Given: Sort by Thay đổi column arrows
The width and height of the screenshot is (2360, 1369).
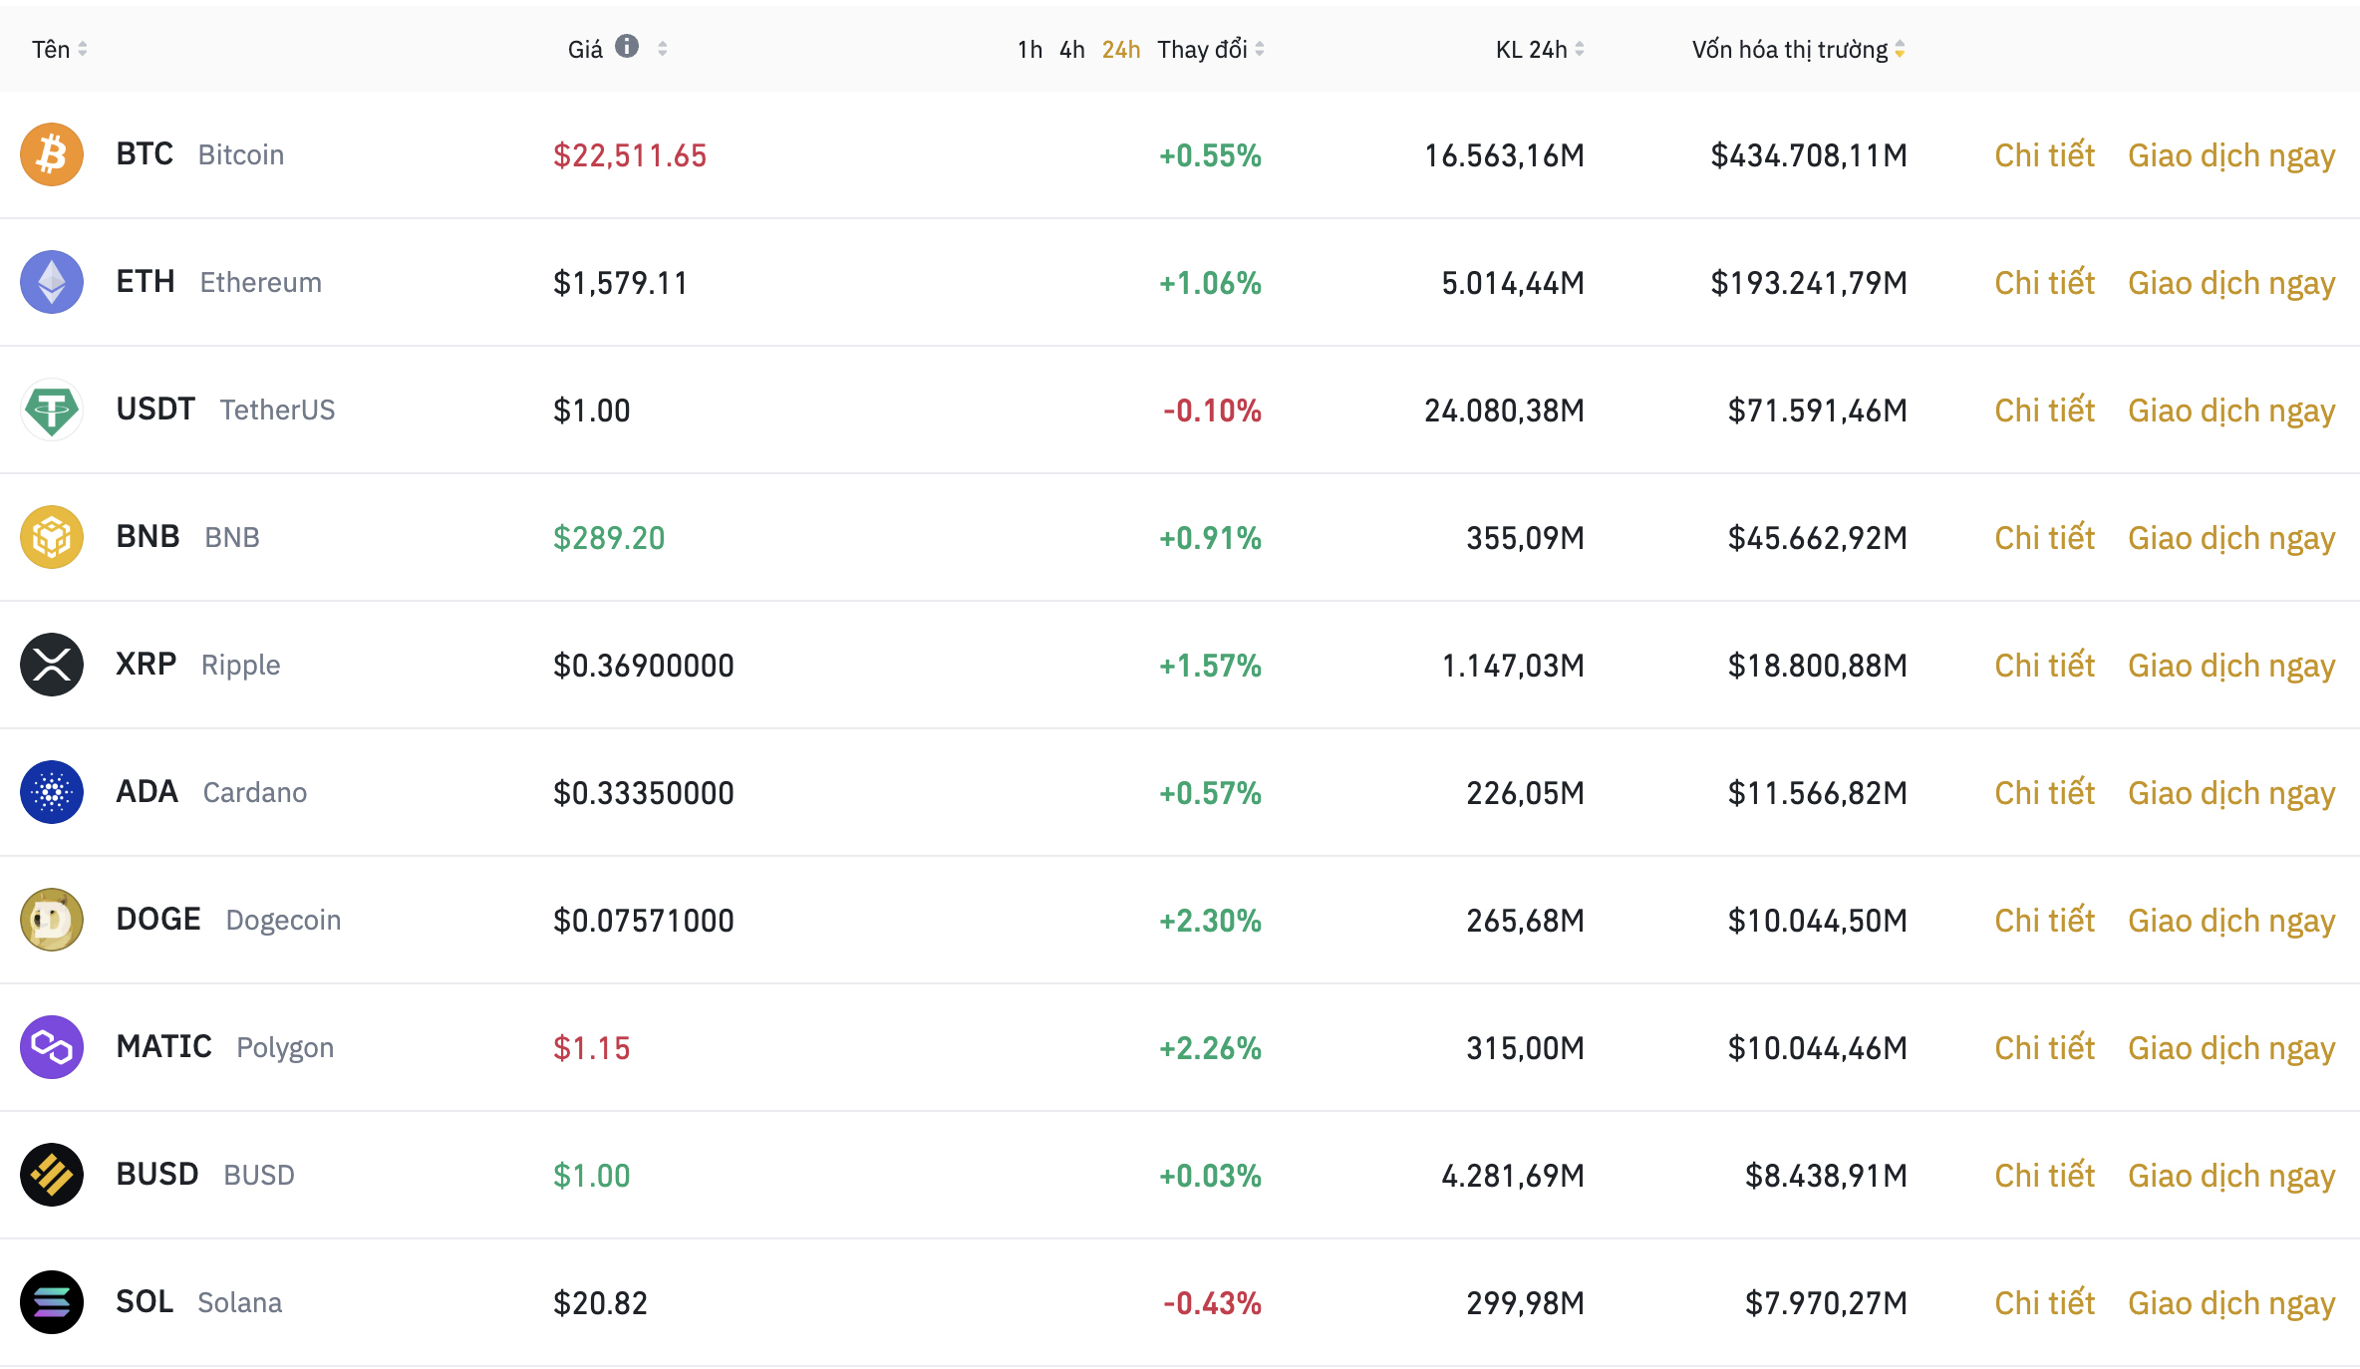Looking at the screenshot, I should [x=1260, y=49].
